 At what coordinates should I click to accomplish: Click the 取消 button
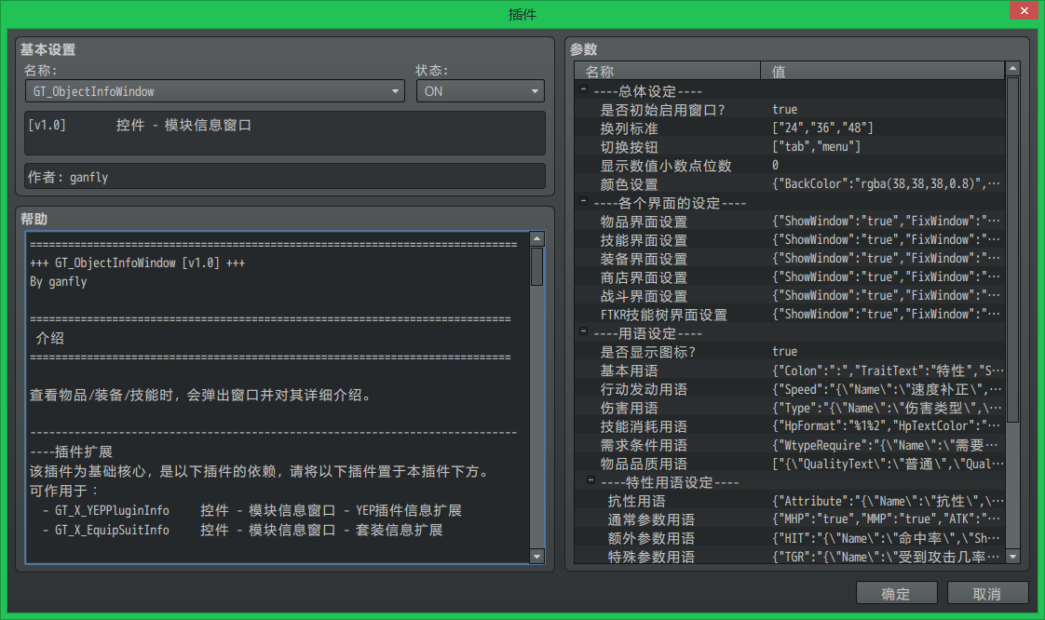click(987, 593)
